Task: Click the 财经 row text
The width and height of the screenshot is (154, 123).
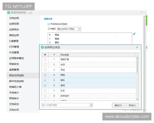Action: [63, 70]
